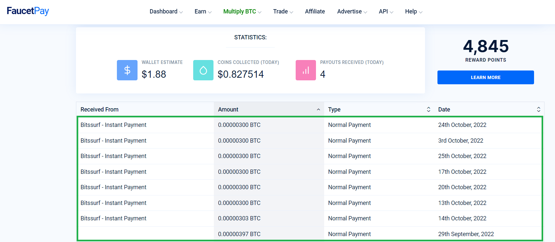
Task: Sort by Amount column arrow
Action: tap(318, 110)
